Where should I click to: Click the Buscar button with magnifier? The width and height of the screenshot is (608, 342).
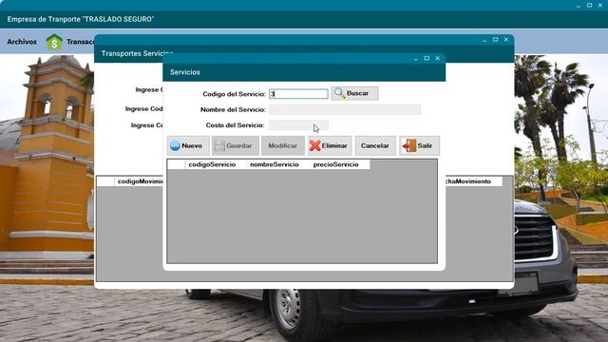click(x=354, y=93)
